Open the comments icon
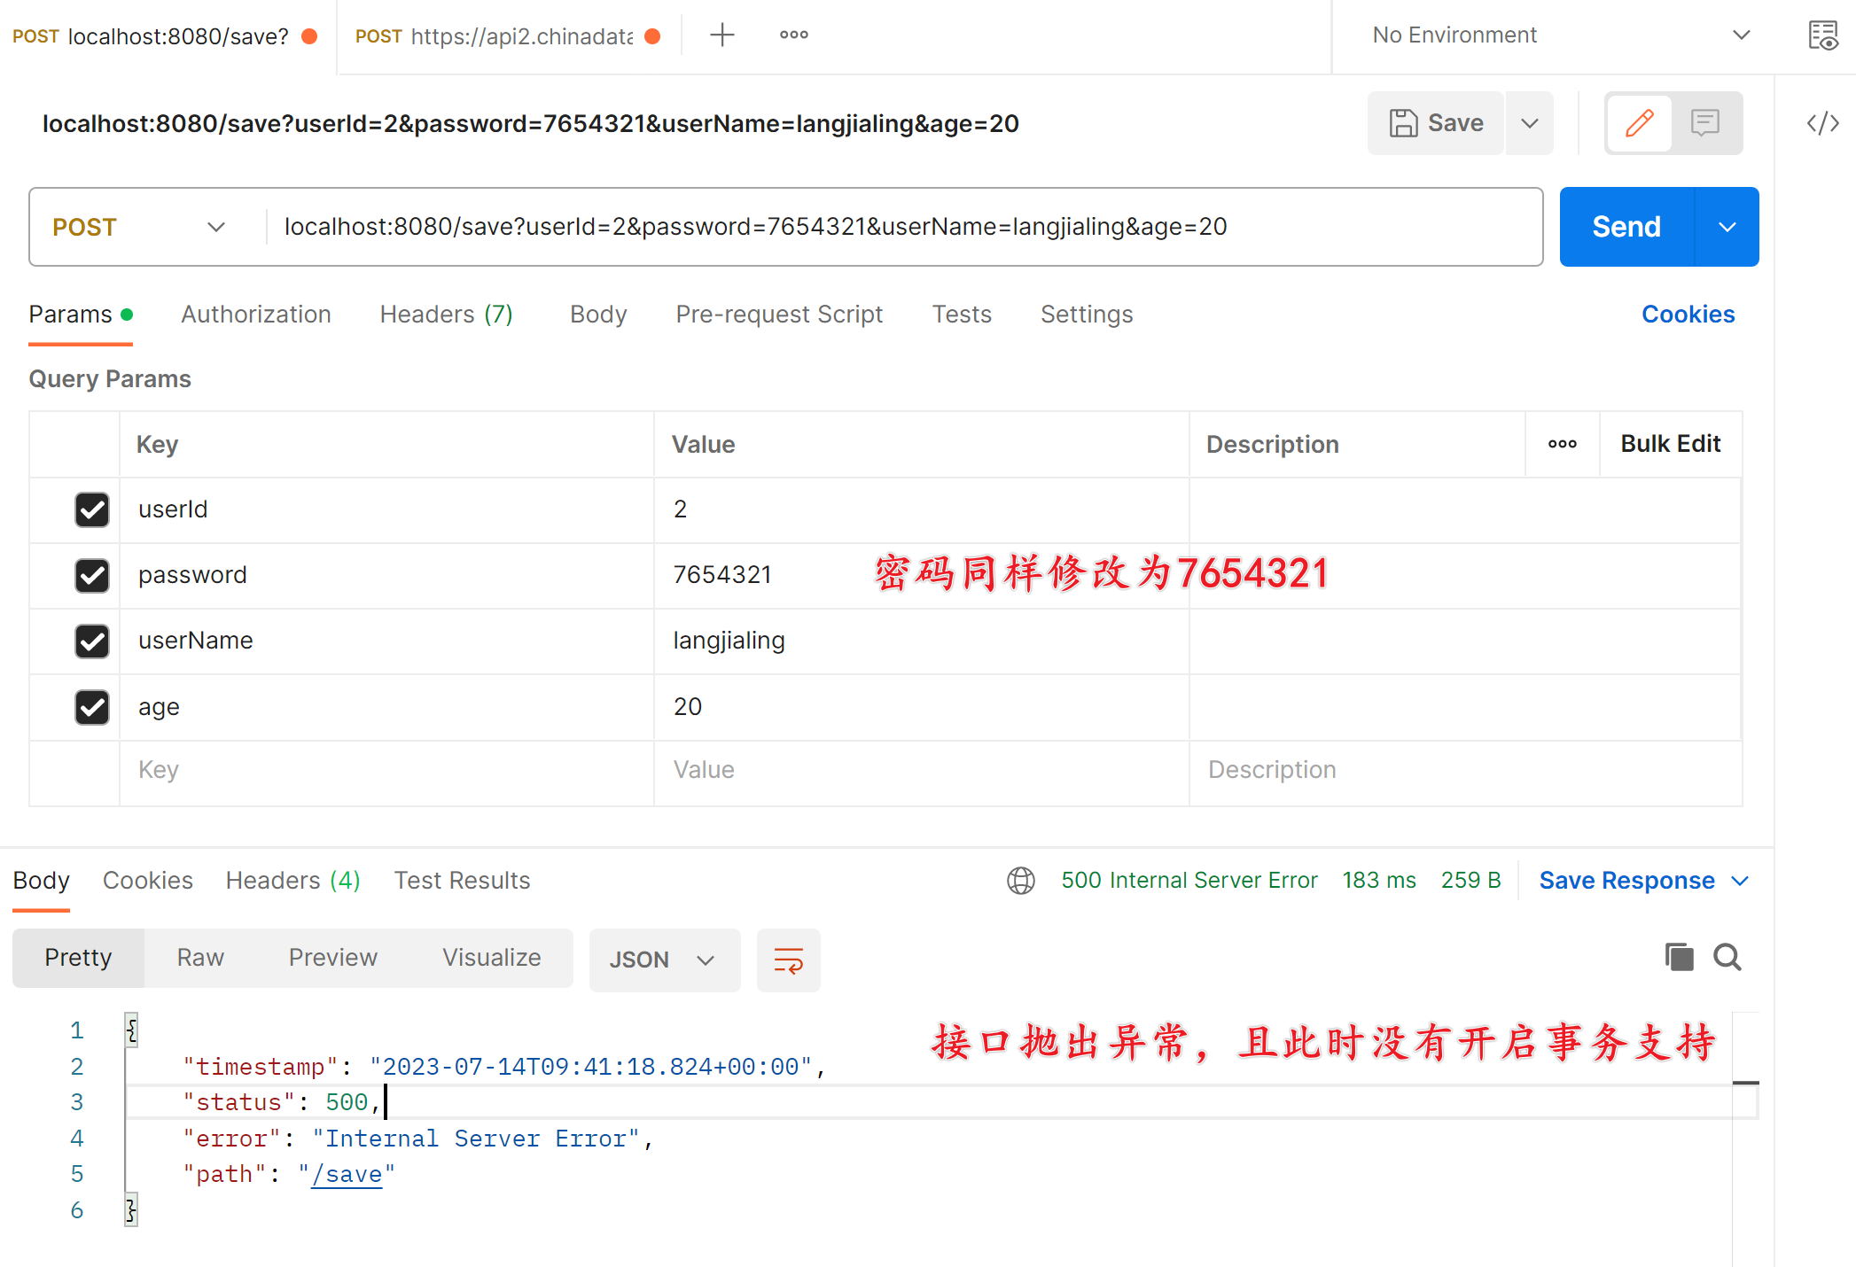 point(1704,122)
